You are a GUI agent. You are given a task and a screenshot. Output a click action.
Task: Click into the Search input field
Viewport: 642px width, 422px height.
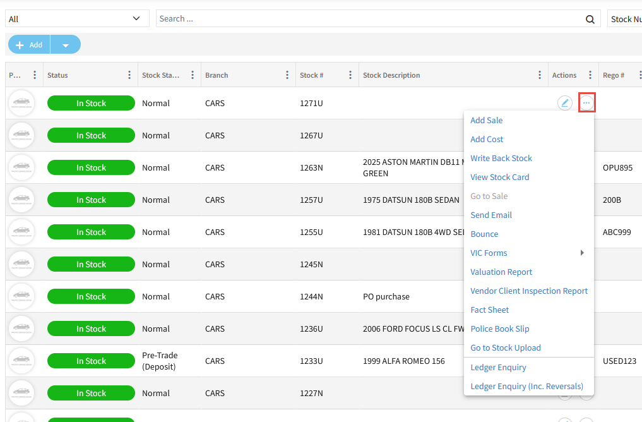pyautogui.click(x=369, y=19)
